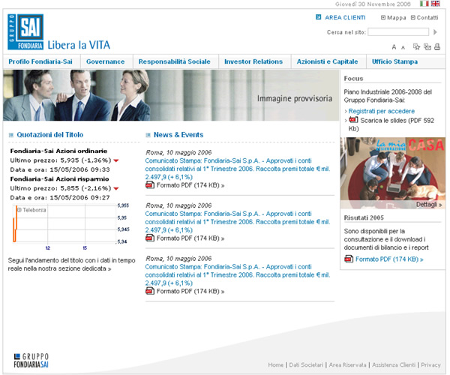
Task: Open the footer Privacy link
Action: click(430, 364)
